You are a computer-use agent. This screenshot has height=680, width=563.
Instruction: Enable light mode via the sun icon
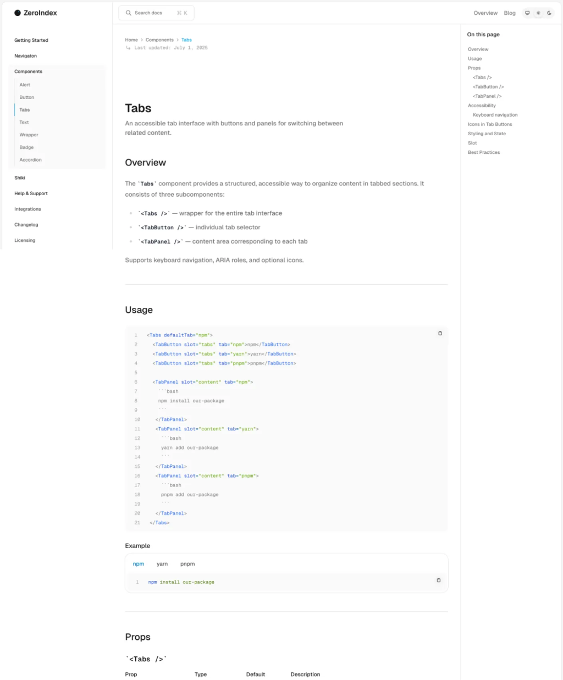(538, 12)
